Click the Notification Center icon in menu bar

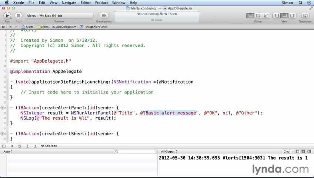(x=309, y=3)
